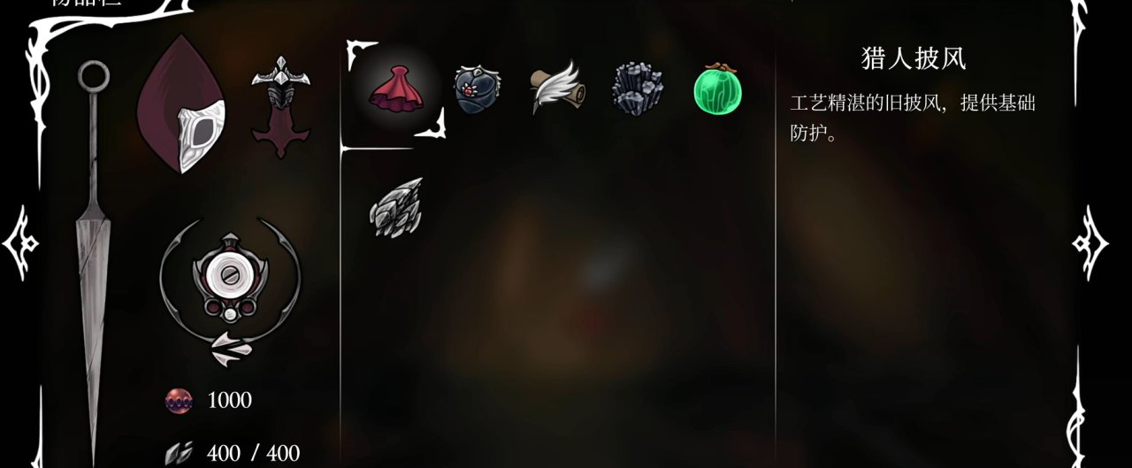Click the 猎人披风 item title
The image size is (1132, 468).
point(914,58)
